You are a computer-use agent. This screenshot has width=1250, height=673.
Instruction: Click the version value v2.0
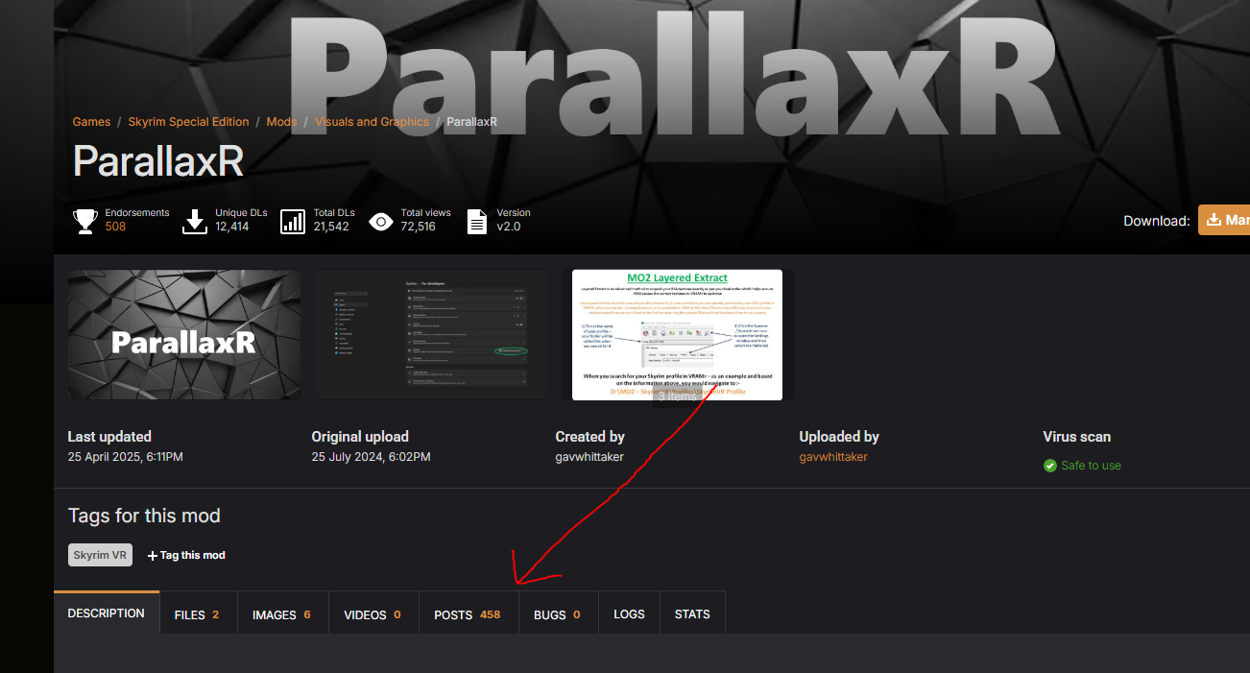(509, 227)
